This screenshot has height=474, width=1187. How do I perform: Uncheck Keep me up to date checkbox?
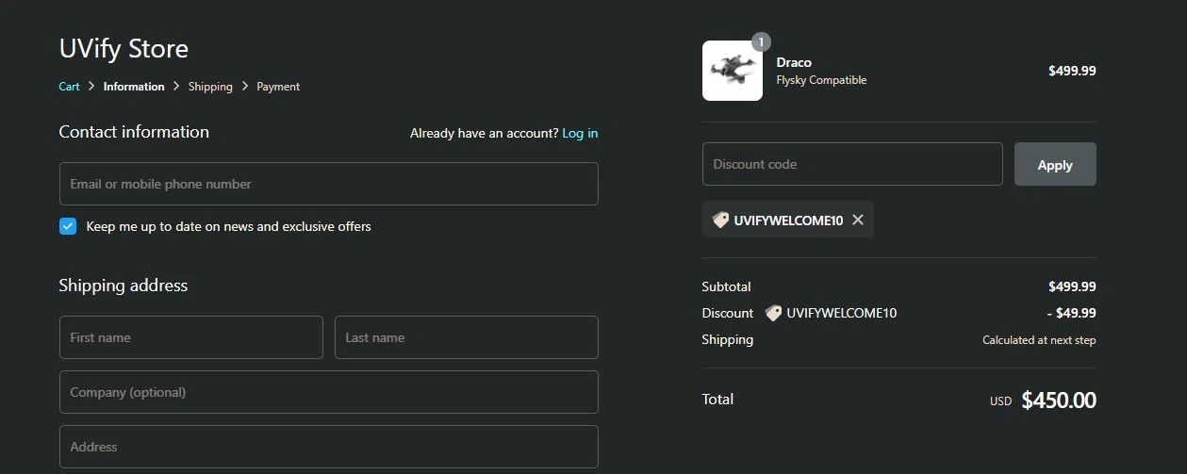click(68, 226)
